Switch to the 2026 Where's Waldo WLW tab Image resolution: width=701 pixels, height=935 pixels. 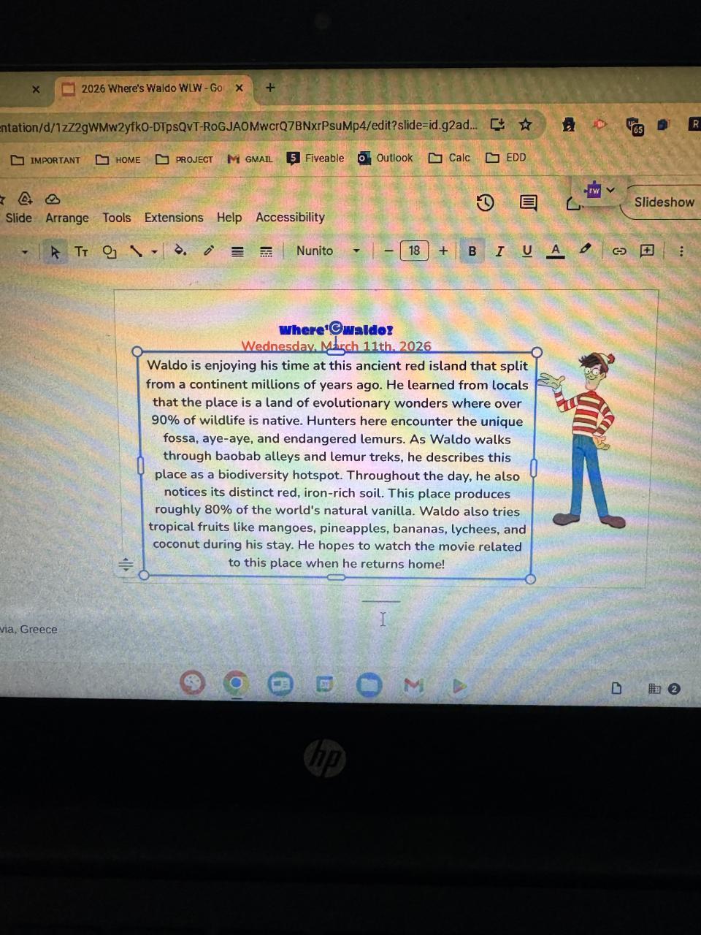click(151, 88)
